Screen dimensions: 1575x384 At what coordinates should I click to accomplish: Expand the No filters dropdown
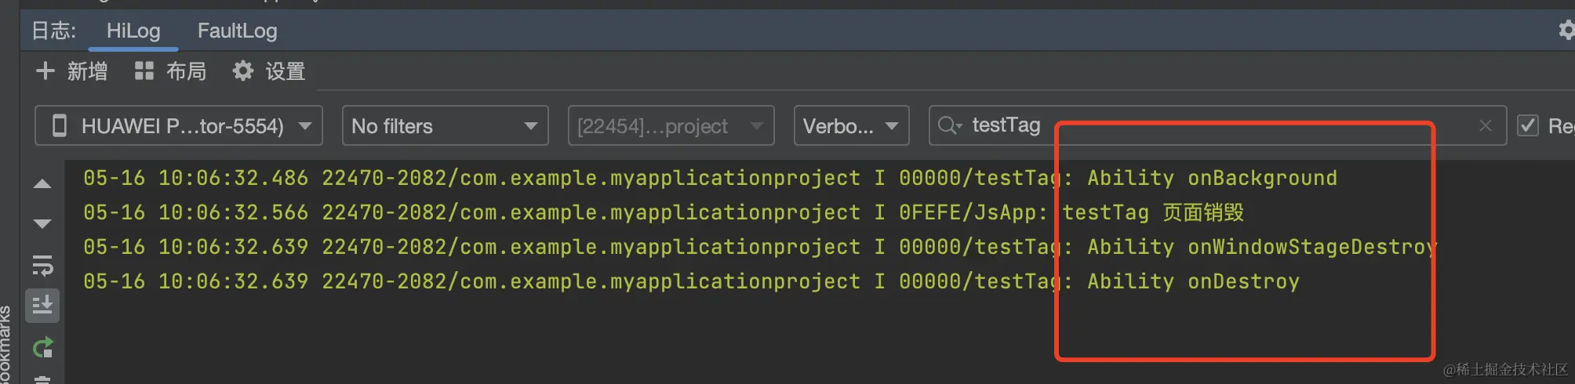click(445, 126)
